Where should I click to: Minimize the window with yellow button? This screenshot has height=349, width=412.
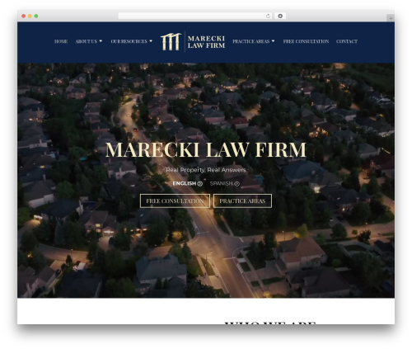click(30, 17)
